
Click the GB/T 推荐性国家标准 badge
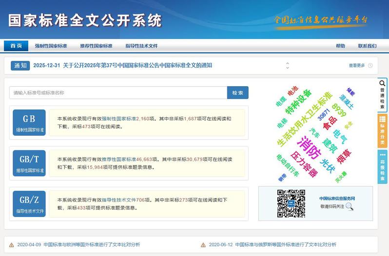click(x=29, y=163)
